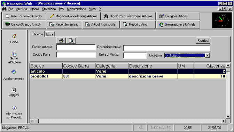Viewport: 234px width, 132px height.
Task: Click Varie category in prodotto1 row
Action: [x=112, y=76]
